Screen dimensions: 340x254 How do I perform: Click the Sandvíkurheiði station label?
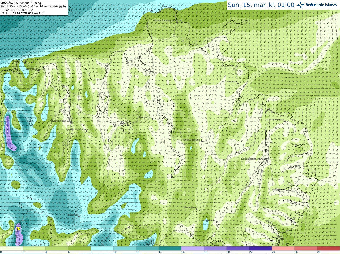[x=229, y=82]
